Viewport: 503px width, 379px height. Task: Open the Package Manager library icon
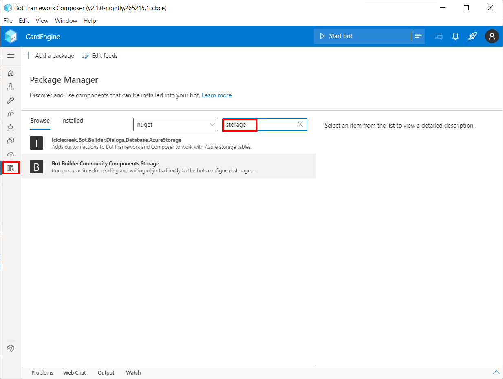pyautogui.click(x=11, y=167)
